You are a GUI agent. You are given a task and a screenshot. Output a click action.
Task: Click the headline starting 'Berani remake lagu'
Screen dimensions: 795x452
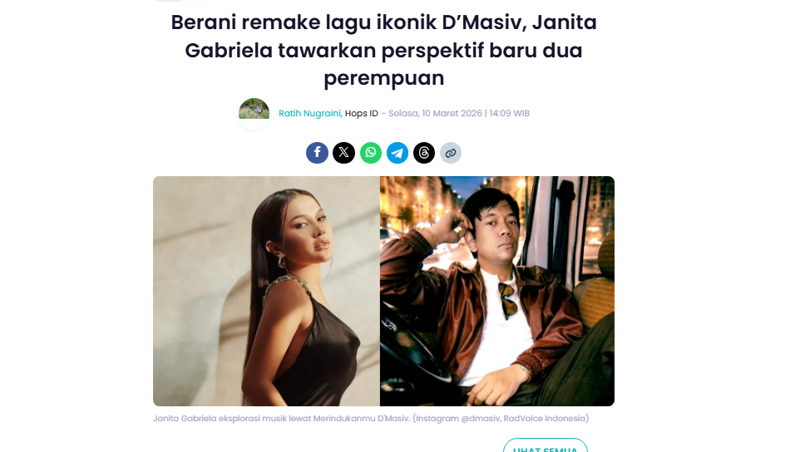pos(384,50)
